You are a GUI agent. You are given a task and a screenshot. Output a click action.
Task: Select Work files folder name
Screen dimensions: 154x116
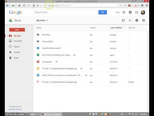[x=46, y=35]
